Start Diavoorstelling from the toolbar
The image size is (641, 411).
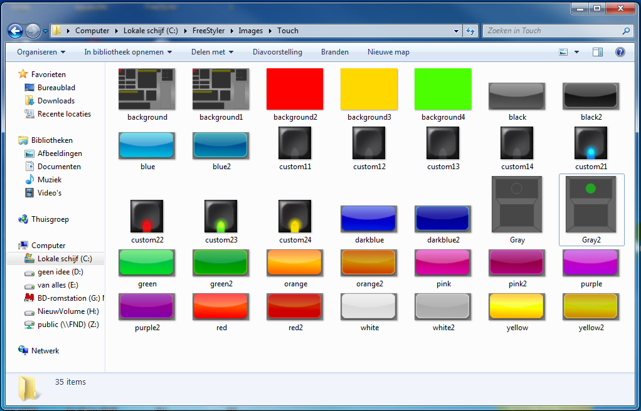277,52
